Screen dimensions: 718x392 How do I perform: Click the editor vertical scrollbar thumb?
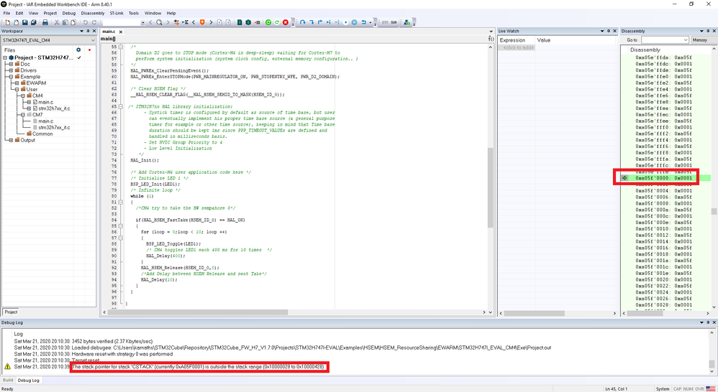point(490,187)
